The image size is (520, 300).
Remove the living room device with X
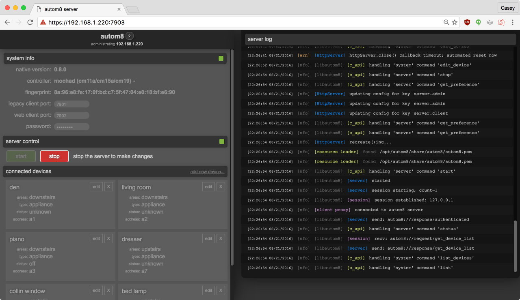tap(221, 186)
